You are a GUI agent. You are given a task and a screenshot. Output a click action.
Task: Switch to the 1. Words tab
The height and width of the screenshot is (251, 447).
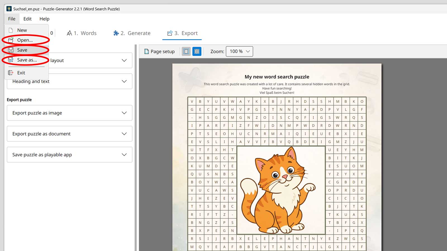82,33
